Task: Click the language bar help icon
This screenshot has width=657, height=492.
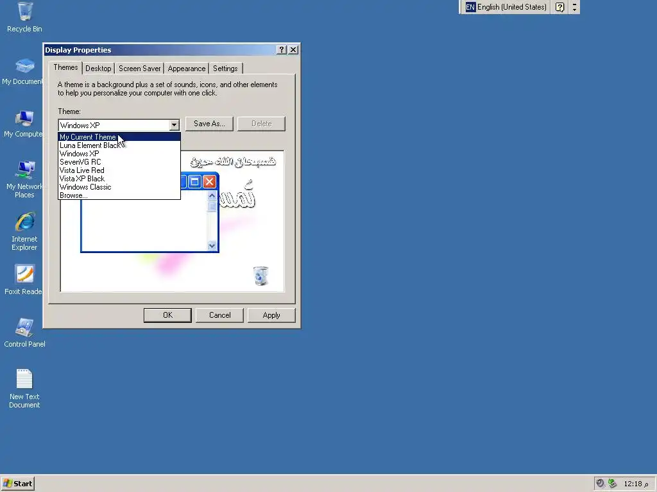Action: point(559,7)
